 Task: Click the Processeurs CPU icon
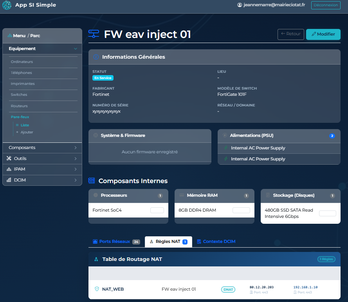[96, 195]
